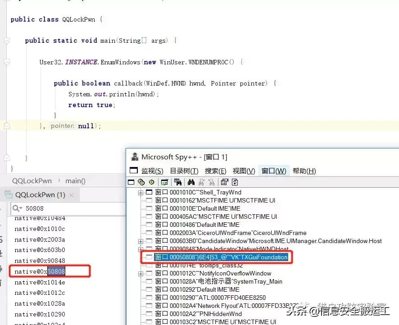Click the Search Previous icon in Spy++ toolbar

pos(212,182)
